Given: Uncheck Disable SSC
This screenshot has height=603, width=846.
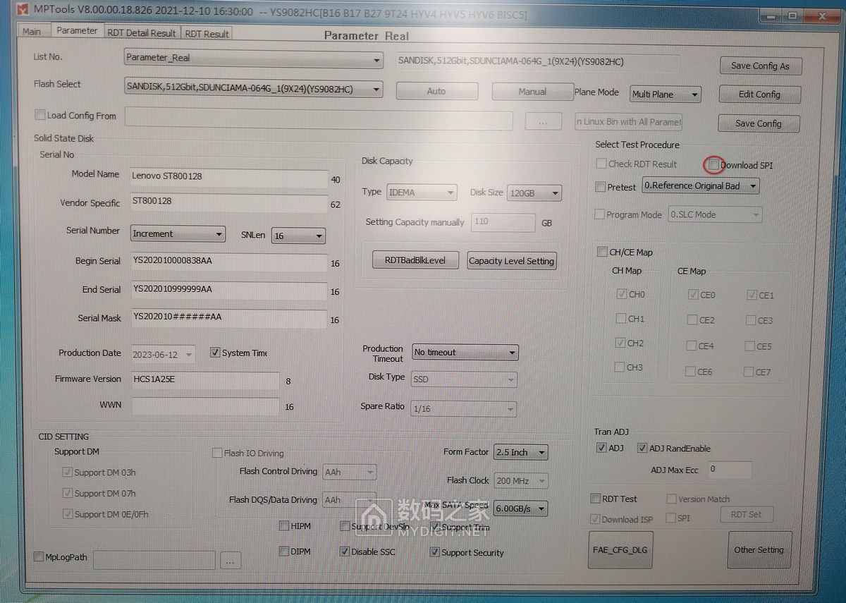Looking at the screenshot, I should click(x=345, y=552).
